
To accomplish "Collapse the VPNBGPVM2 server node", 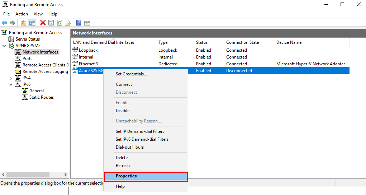I will pyautogui.click(x=4, y=46).
